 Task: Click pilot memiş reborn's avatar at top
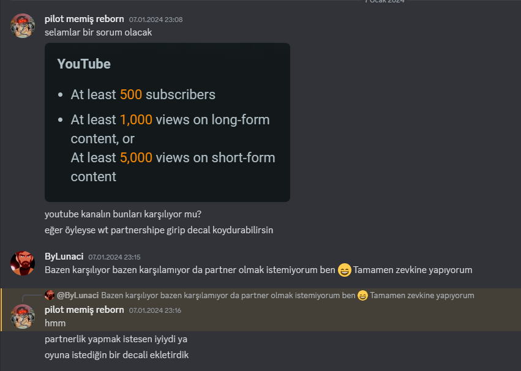(23, 26)
